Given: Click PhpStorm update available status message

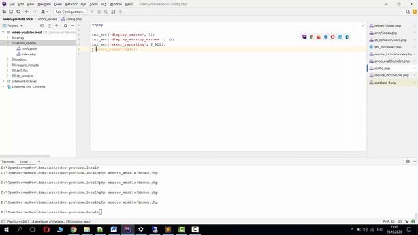Looking at the screenshot, I should tap(49, 221).
